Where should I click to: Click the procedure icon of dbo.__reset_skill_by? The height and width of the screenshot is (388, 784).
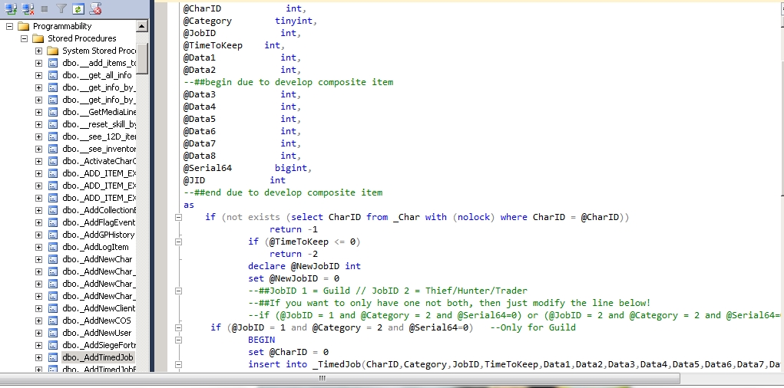click(x=52, y=124)
